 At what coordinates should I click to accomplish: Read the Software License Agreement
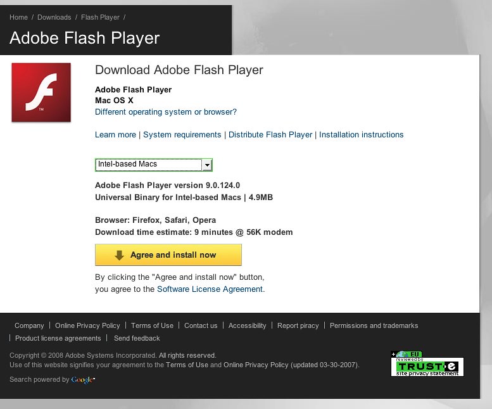210,289
